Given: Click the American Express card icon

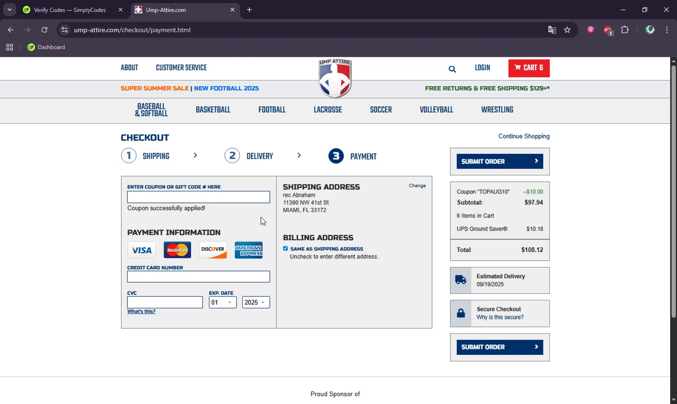Looking at the screenshot, I should 249,250.
